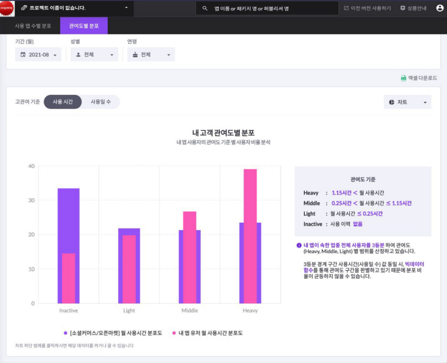This screenshot has width=447, height=363.
Task: Switch to 사용일 수 engagement criterion
Action: click(x=101, y=102)
